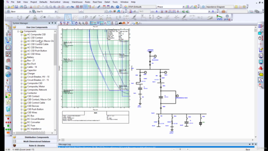The width and height of the screenshot is (268, 151).
Task: Open the Base revision dropdown
Action: [30, 12]
